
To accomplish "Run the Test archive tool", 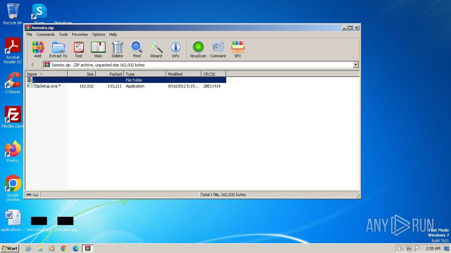I will click(x=79, y=49).
